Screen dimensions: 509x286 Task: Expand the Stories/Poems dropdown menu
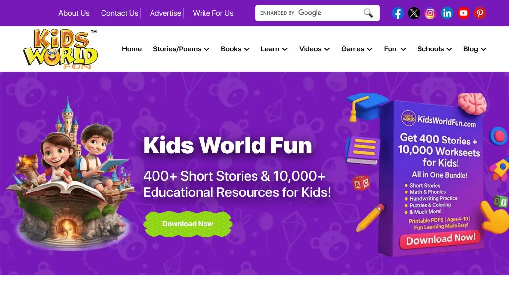pos(181,49)
